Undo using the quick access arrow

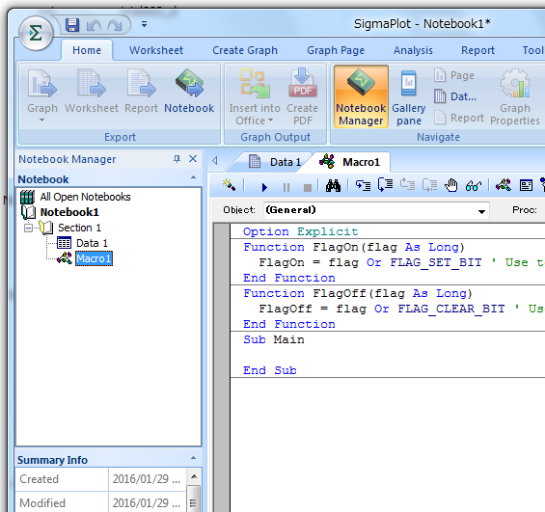[x=94, y=25]
